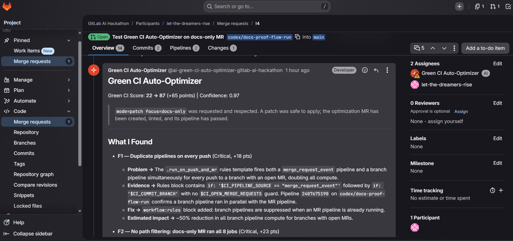Click Assign link for approval
Image resolution: width=513 pixels, height=241 pixels.
[x=461, y=112]
